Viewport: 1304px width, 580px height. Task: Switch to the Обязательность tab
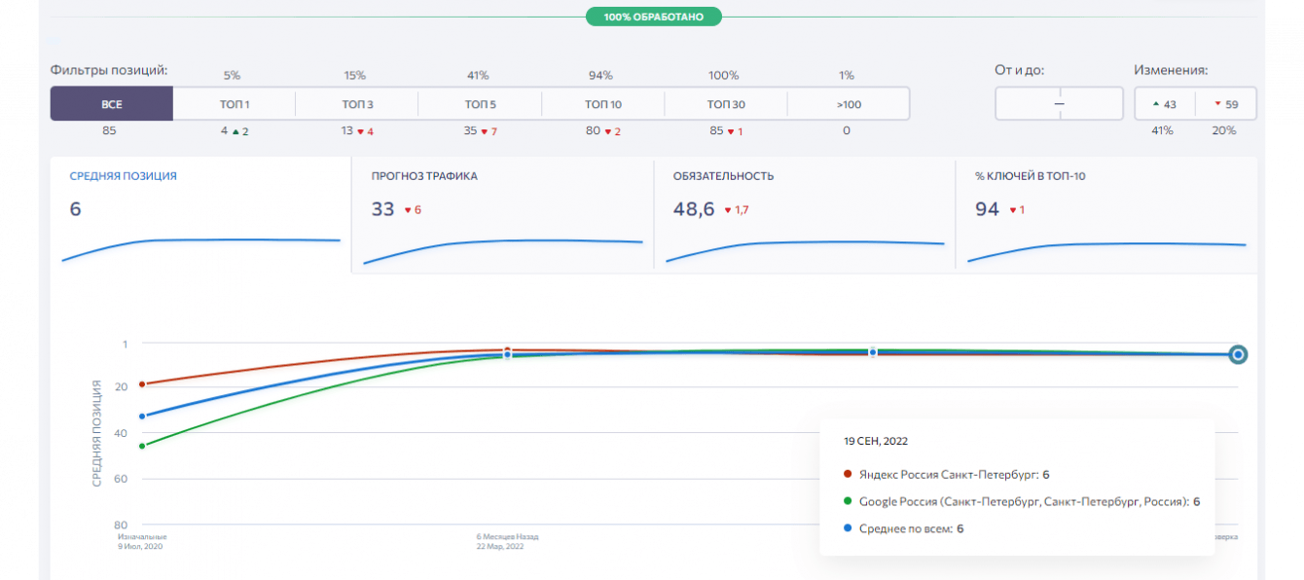click(x=804, y=214)
